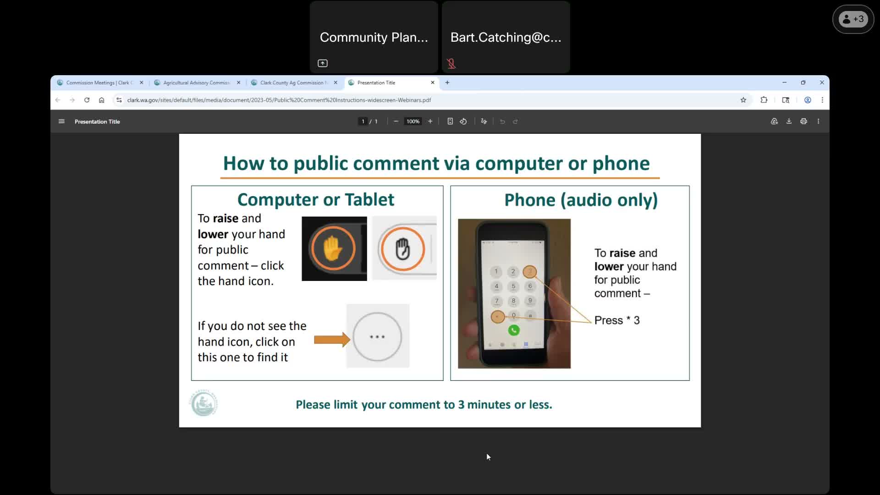Download the PDF document
The width and height of the screenshot is (880, 495).
pos(789,121)
